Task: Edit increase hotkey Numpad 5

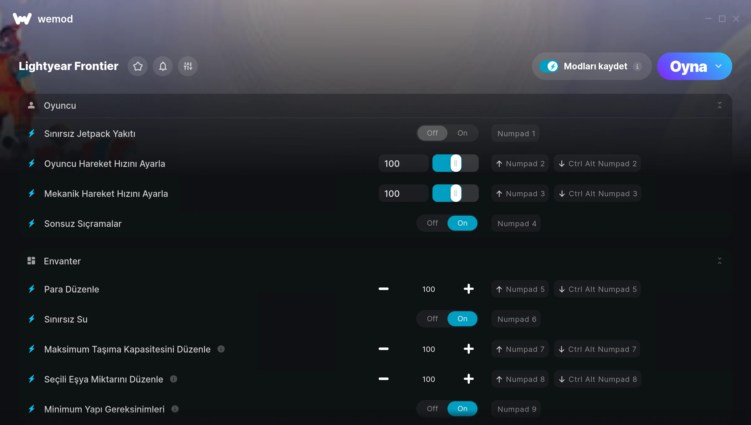Action: point(520,289)
